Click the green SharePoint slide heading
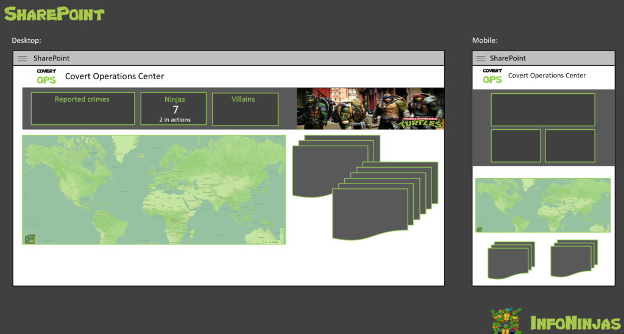624x334 pixels. [54, 15]
